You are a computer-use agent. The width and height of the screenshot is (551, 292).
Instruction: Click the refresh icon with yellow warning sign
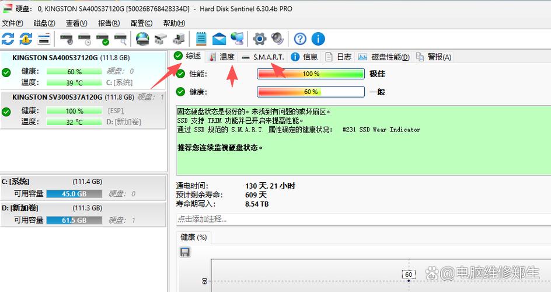tap(26, 39)
